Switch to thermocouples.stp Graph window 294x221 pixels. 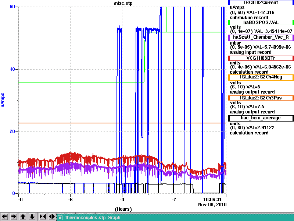tap(175, 218)
